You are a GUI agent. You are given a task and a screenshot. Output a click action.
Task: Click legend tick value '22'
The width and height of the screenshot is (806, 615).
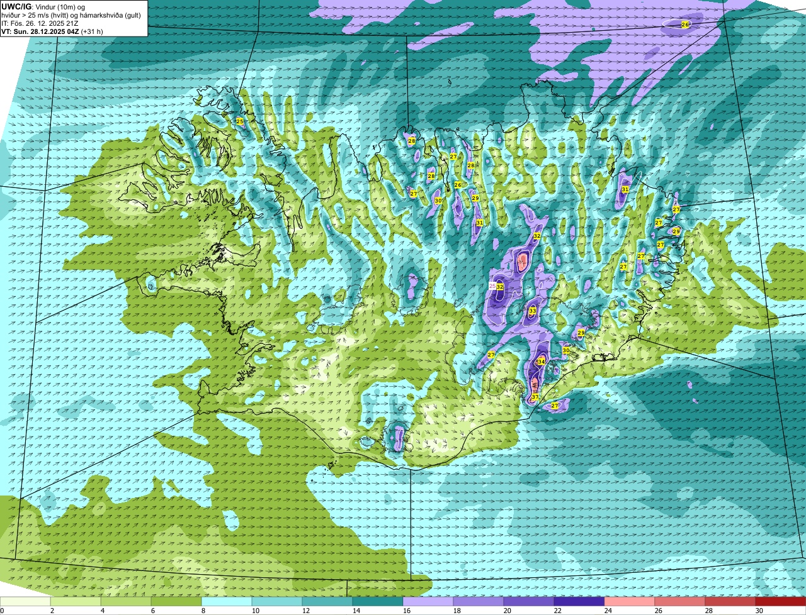pos(557,611)
